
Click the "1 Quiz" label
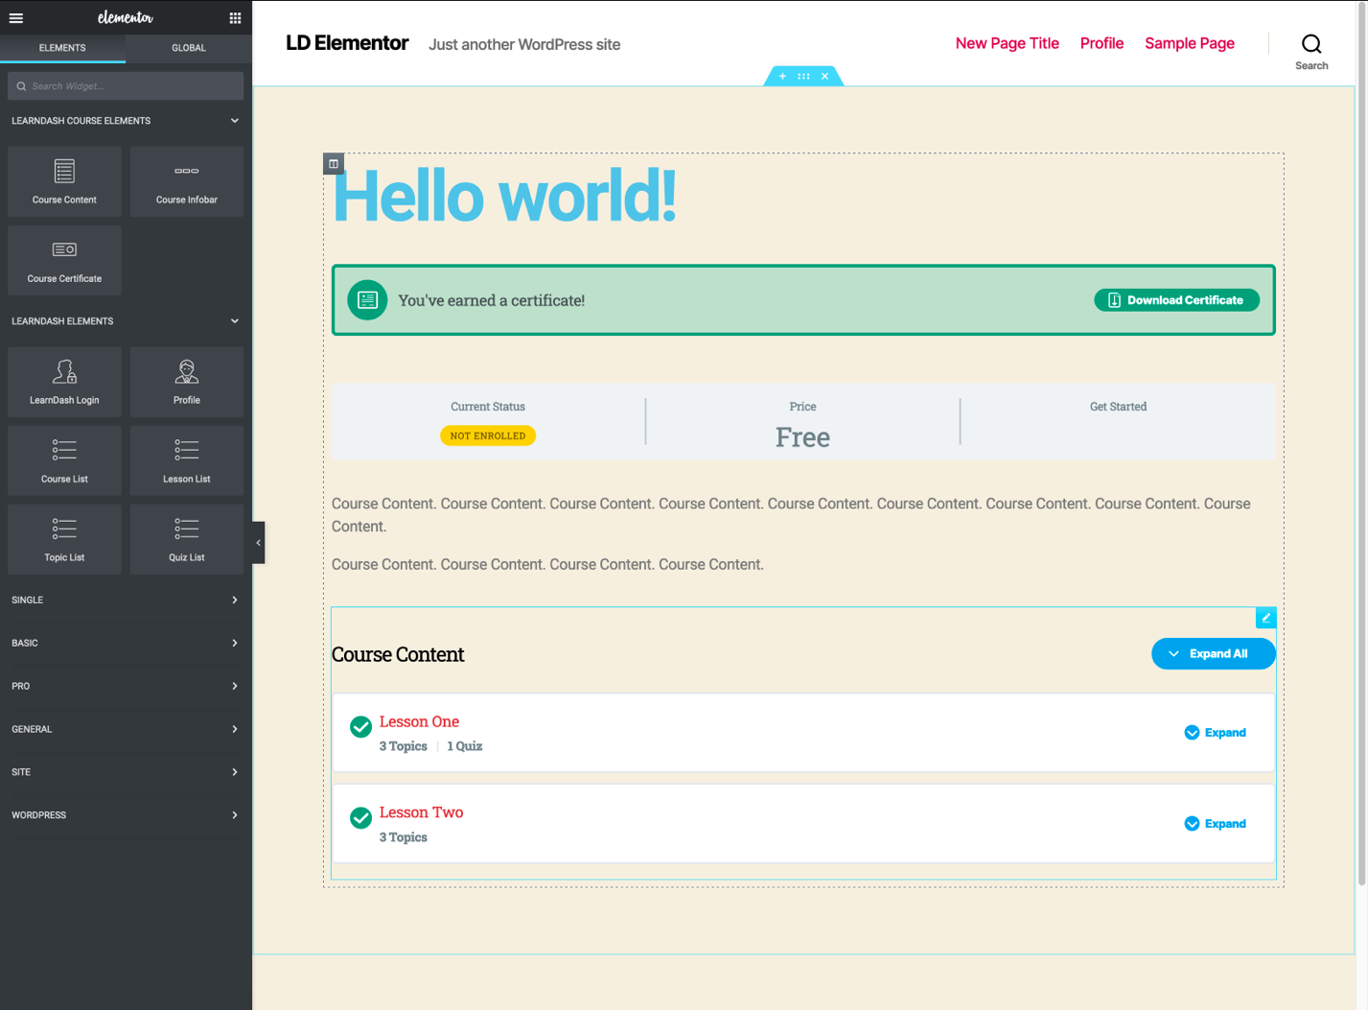tap(465, 746)
